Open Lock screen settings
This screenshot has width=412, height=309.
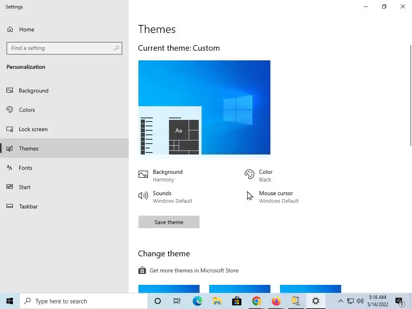pos(64,129)
